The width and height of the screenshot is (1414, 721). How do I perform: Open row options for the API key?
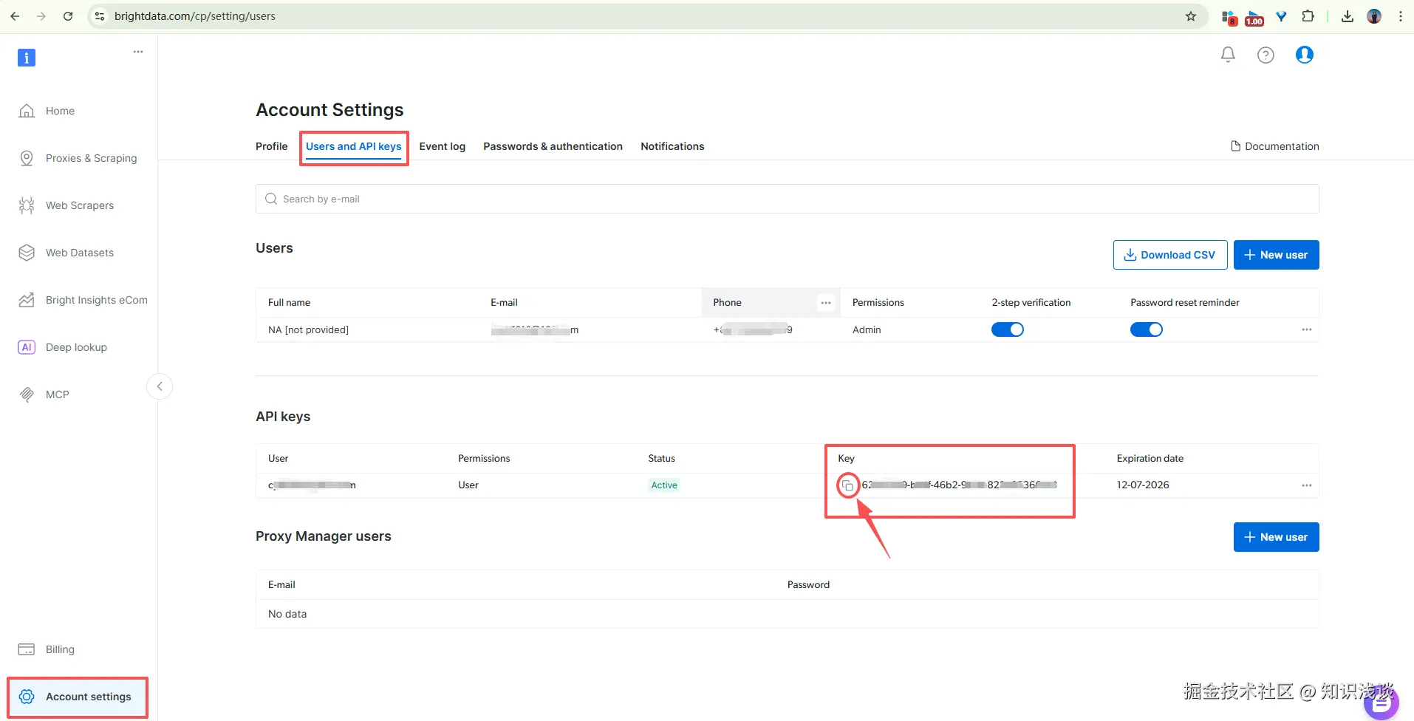coord(1307,485)
